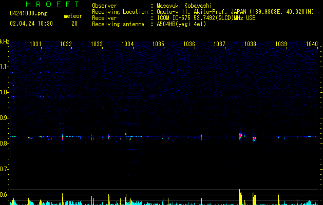Select the filename 04241030.png
Viewport: 323px width, 205px height.
point(28,14)
